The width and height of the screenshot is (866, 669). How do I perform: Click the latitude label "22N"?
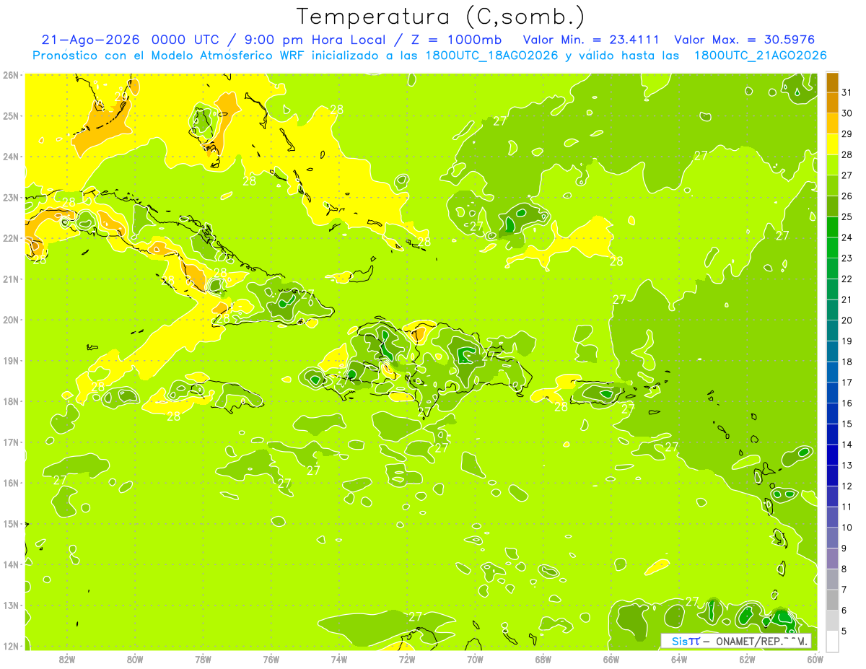(10, 238)
